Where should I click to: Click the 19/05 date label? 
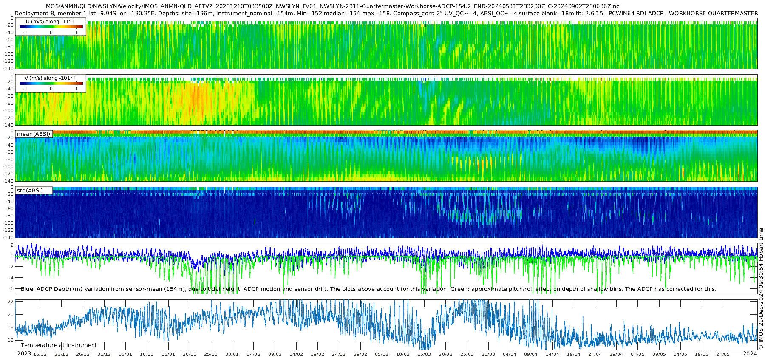coord(702,354)
